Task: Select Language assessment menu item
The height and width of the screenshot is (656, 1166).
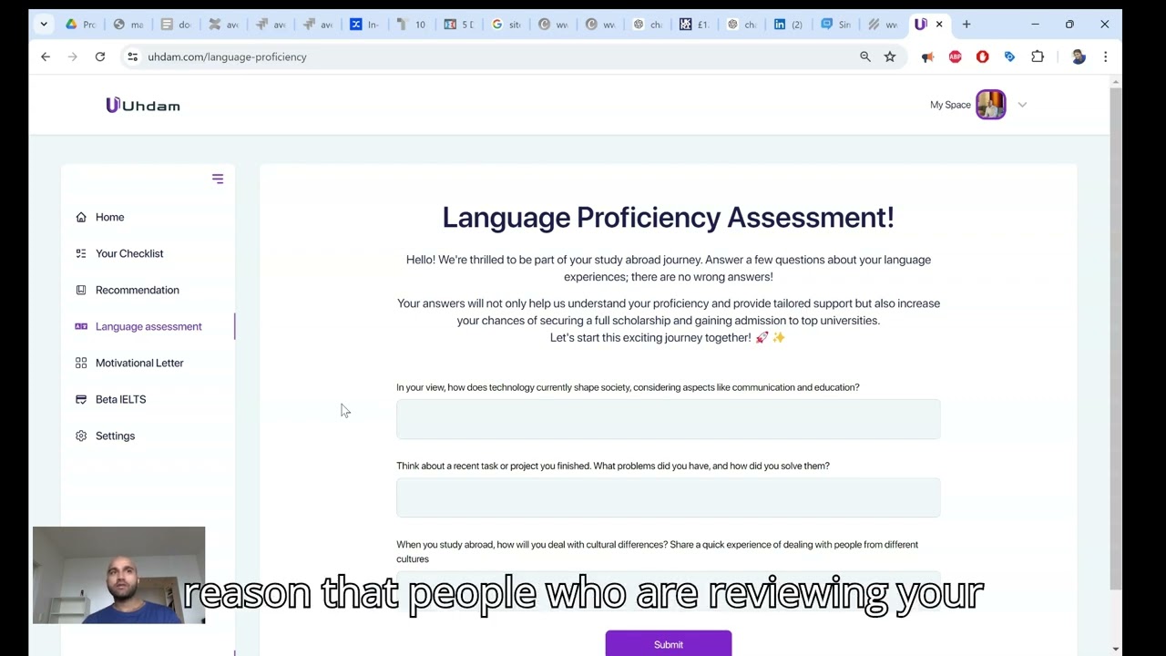Action: tap(148, 326)
